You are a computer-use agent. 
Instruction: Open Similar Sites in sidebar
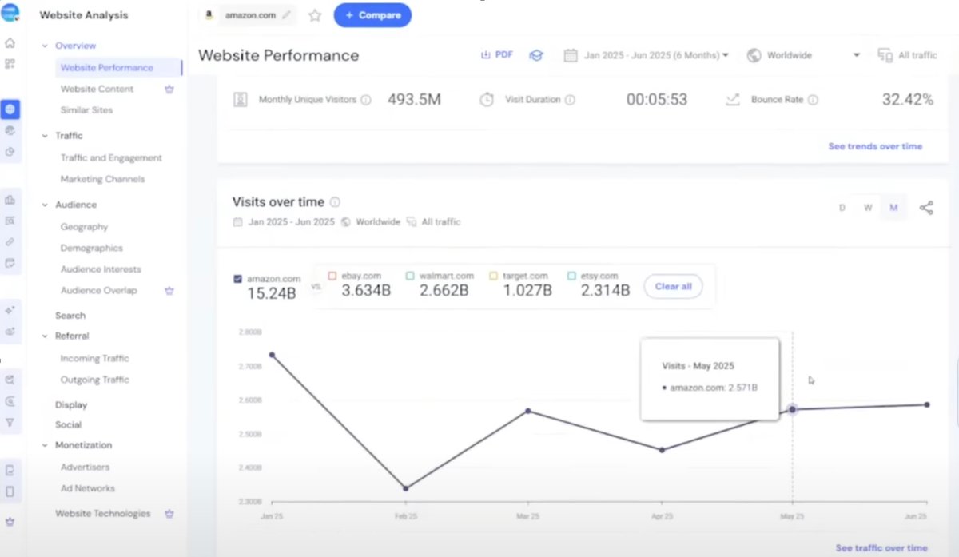86,110
